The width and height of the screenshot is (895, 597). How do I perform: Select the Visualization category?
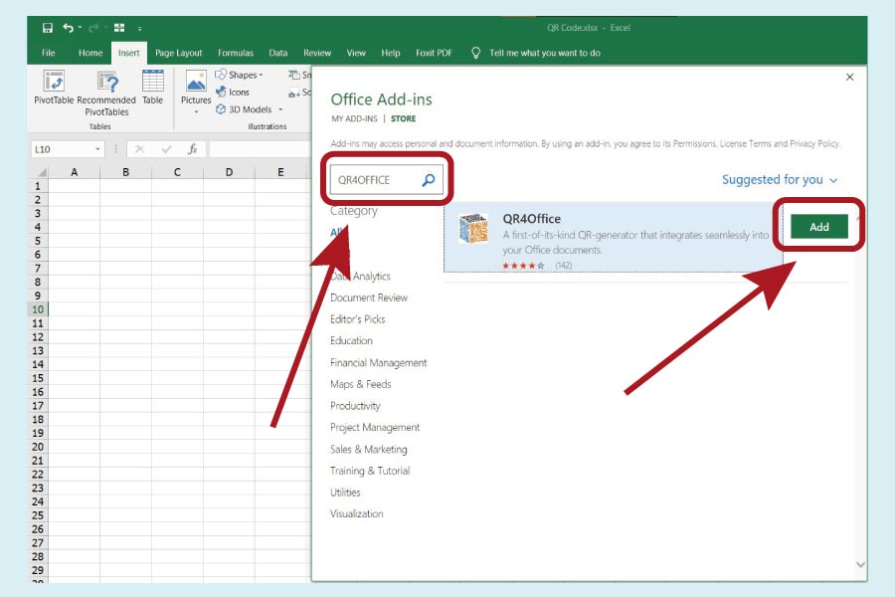pyautogui.click(x=357, y=513)
